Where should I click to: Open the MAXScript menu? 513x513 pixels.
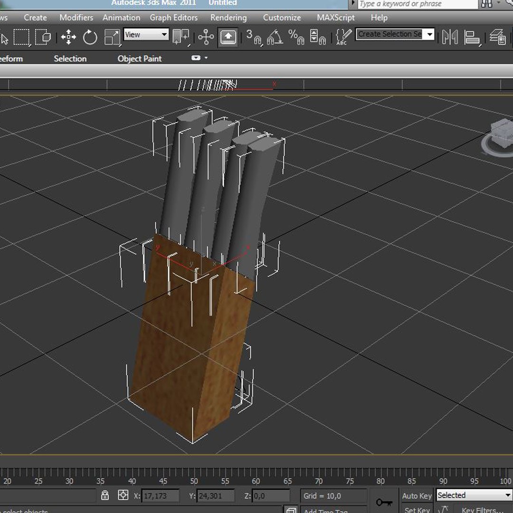336,18
